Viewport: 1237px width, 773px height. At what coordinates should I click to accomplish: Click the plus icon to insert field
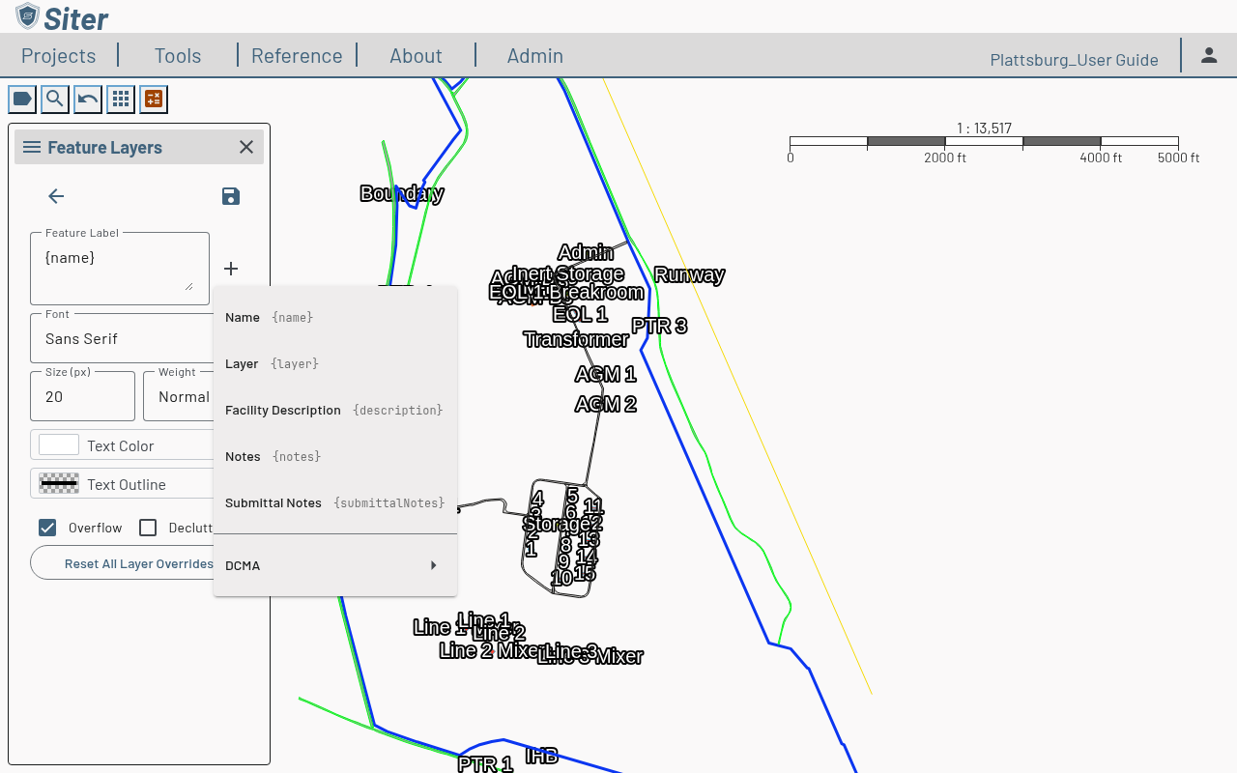click(x=231, y=269)
